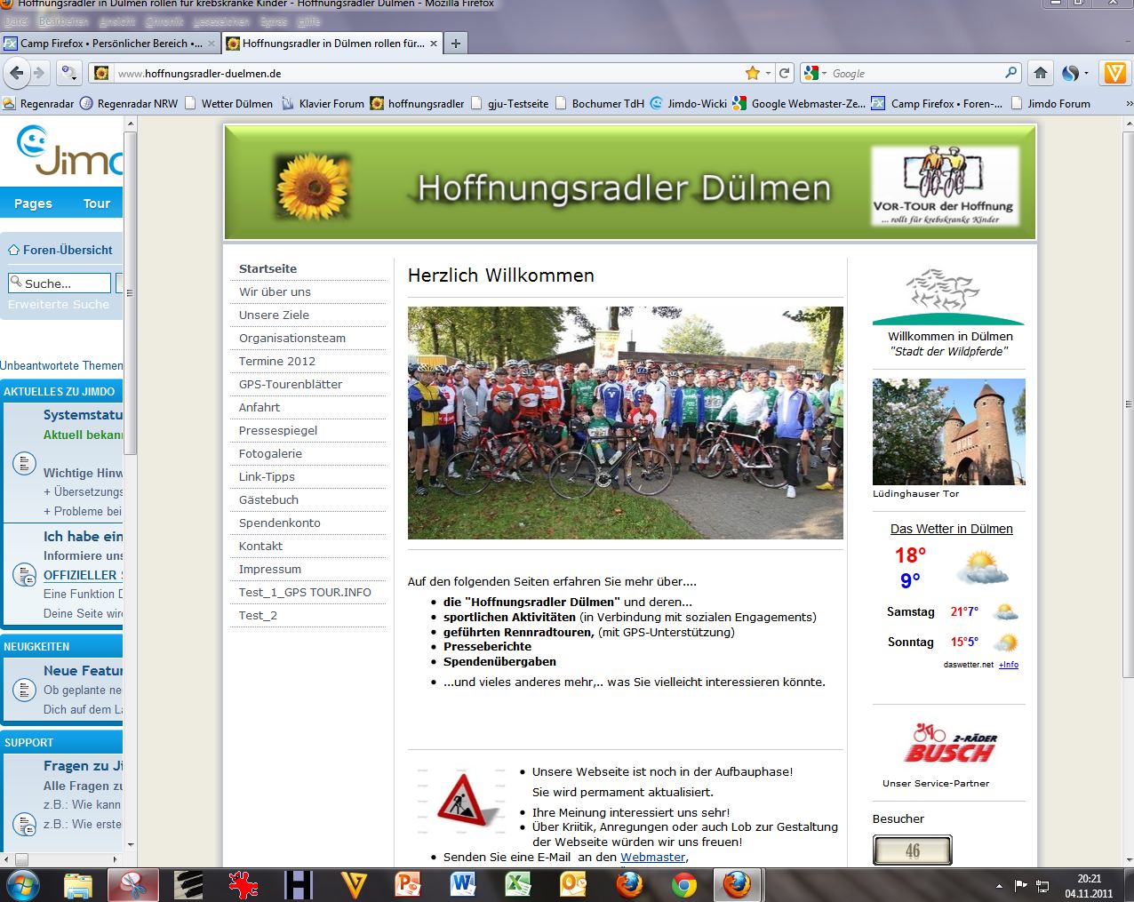Bookmark this page with the star icon
The width and height of the screenshot is (1134, 902).
click(753, 73)
